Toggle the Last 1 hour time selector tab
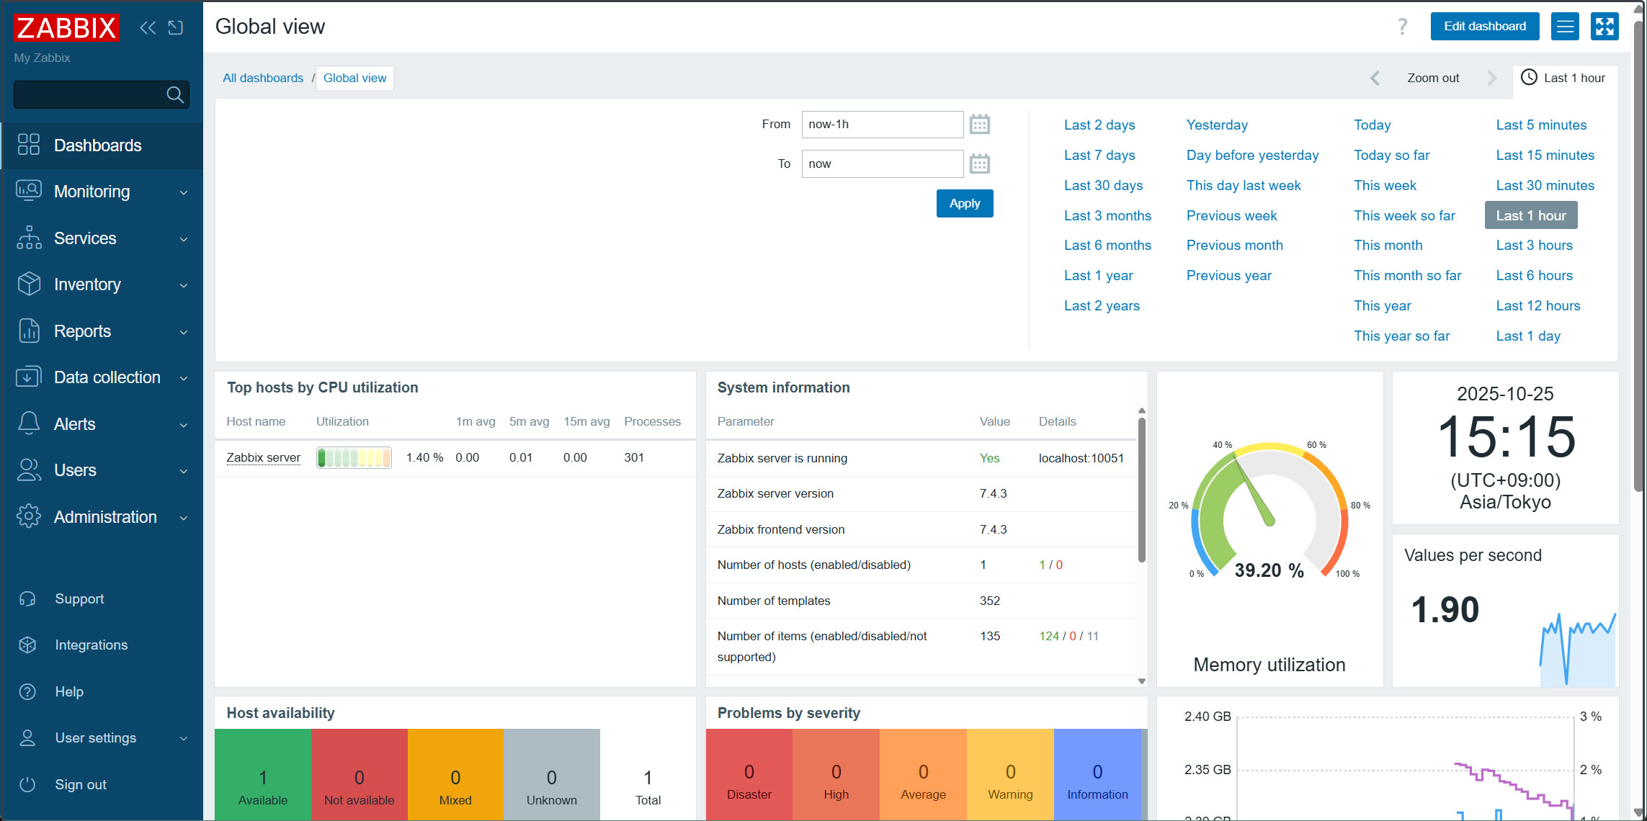 tap(1564, 78)
